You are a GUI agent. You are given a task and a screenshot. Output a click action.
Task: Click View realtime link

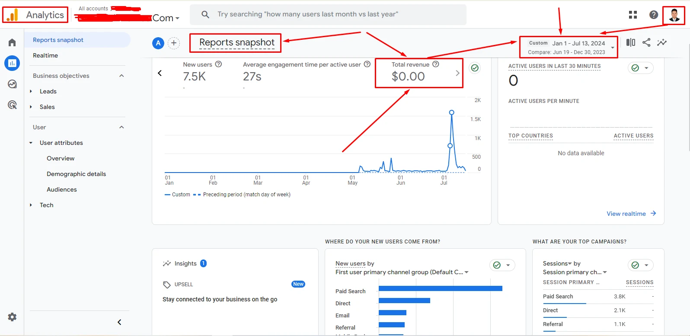click(x=631, y=214)
